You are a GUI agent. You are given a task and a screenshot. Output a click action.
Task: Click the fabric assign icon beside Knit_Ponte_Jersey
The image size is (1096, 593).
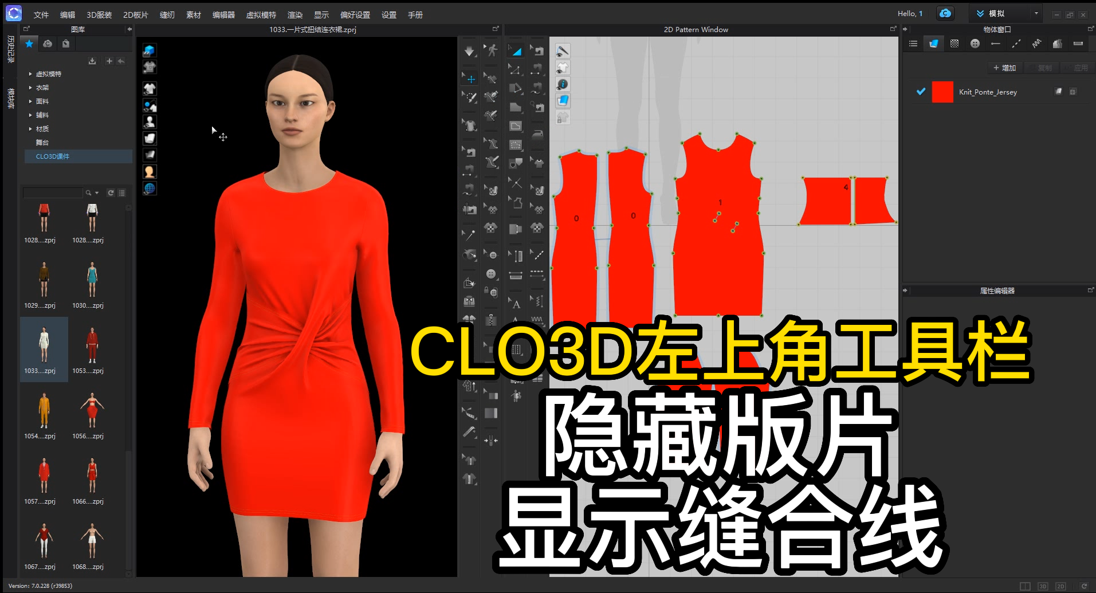click(x=1059, y=91)
